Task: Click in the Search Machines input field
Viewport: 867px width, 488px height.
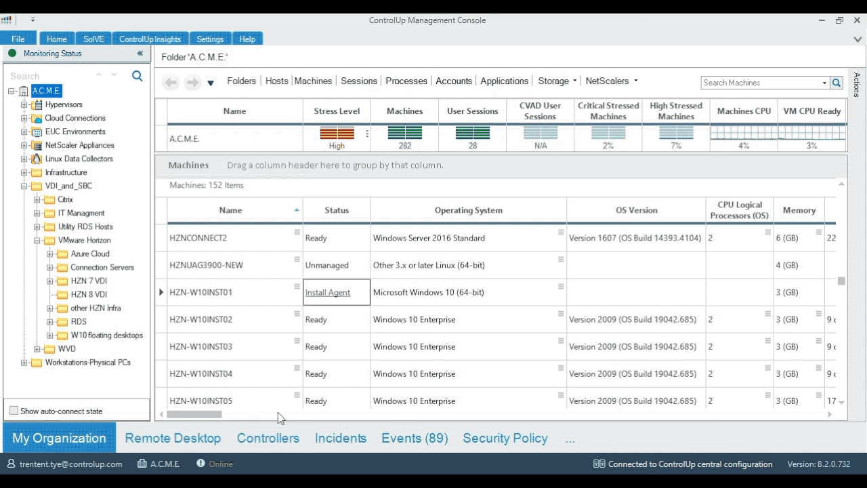Action: click(760, 83)
